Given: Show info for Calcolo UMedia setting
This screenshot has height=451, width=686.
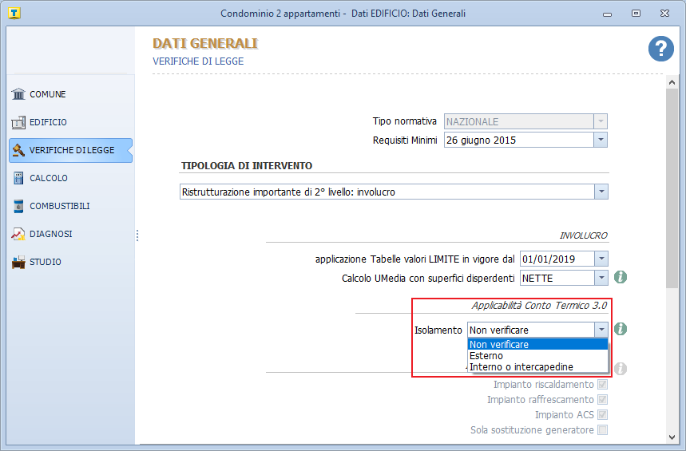Looking at the screenshot, I should 620,277.
